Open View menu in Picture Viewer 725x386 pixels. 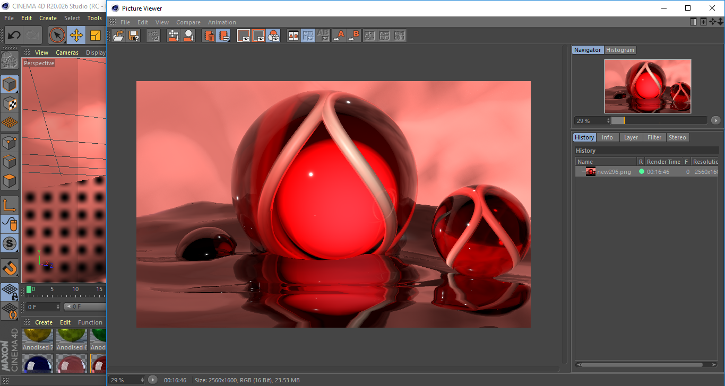click(x=162, y=22)
